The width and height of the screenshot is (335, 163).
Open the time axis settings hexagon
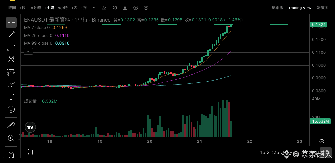pyautogui.click(x=322, y=141)
